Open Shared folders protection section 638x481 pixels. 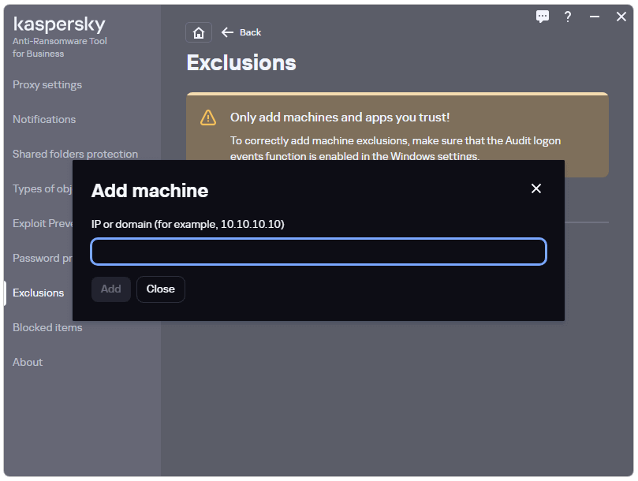[75, 154]
